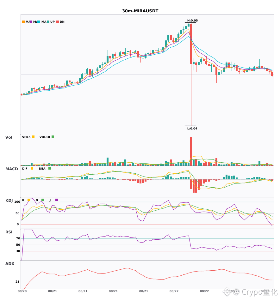Click the DIF legend text
The width and height of the screenshot is (280, 300).
tap(25, 169)
